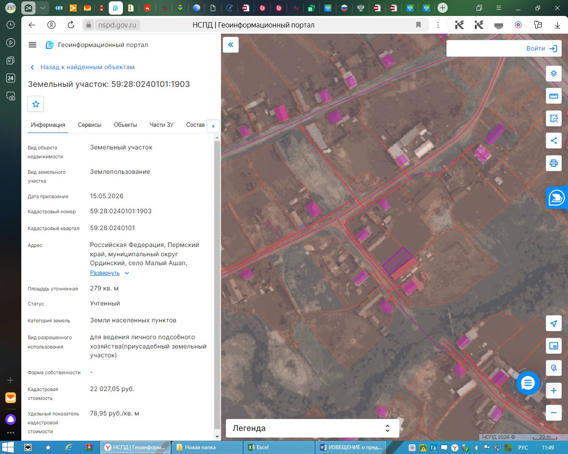Image resolution: width=568 pixels, height=454 pixels.
Task: Select the ruler measurement tool
Action: point(553,96)
